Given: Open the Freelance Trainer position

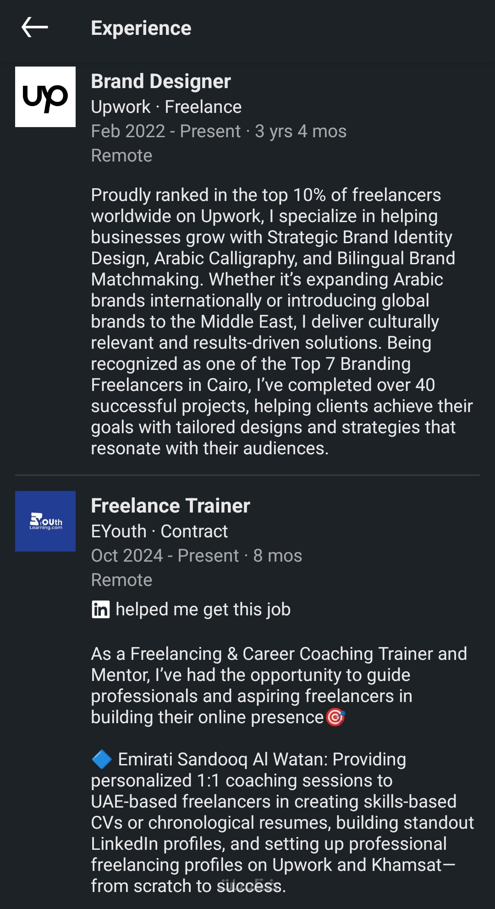Looking at the screenshot, I should (170, 506).
